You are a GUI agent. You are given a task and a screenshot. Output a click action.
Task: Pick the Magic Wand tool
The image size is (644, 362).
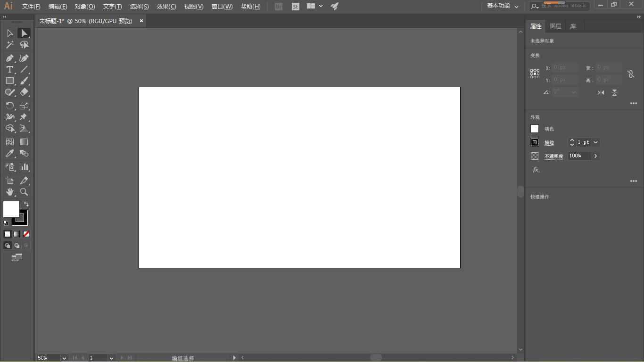click(x=9, y=45)
